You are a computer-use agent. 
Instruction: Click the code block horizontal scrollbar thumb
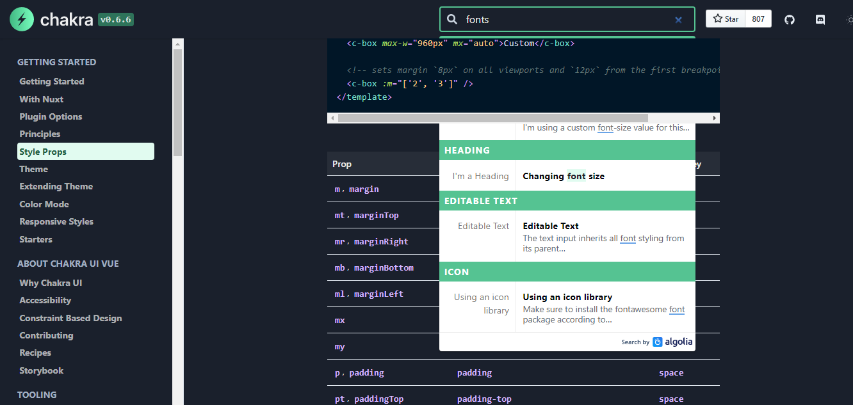[x=493, y=118]
